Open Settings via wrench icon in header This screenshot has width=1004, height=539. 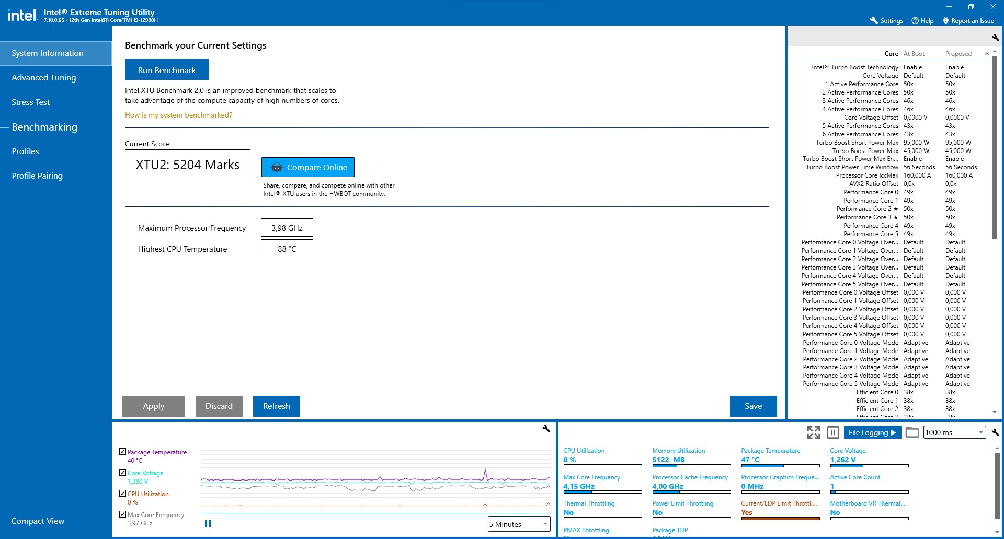pos(873,20)
